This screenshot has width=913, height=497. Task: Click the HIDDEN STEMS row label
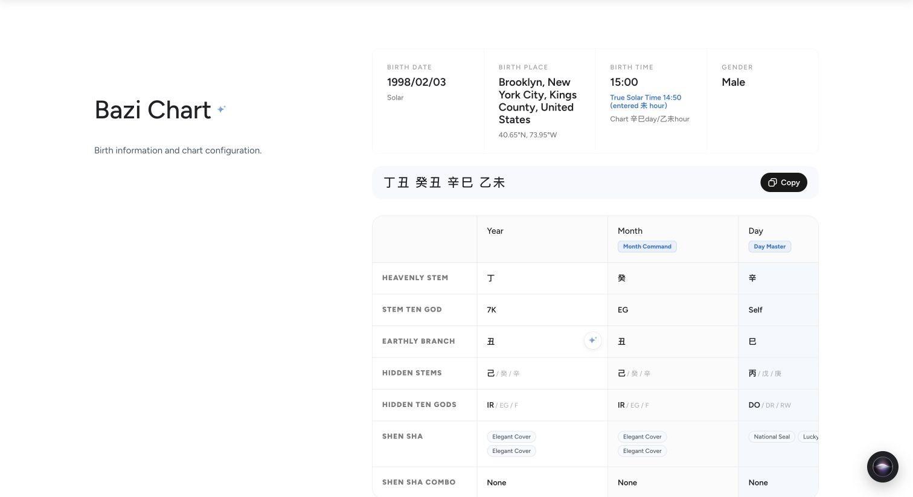(x=412, y=373)
